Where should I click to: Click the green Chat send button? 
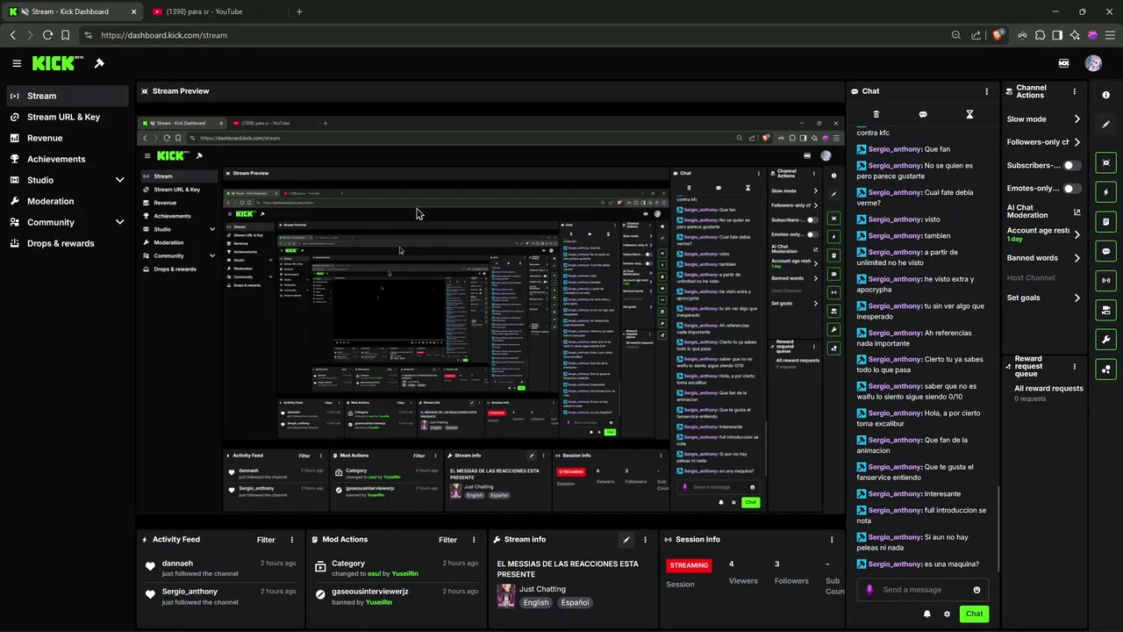click(x=974, y=614)
